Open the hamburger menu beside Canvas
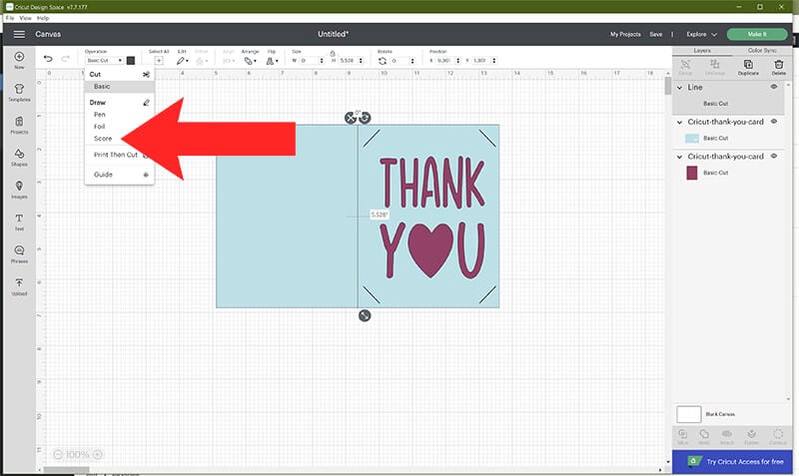Viewport: 799px width, 476px height. coord(19,34)
